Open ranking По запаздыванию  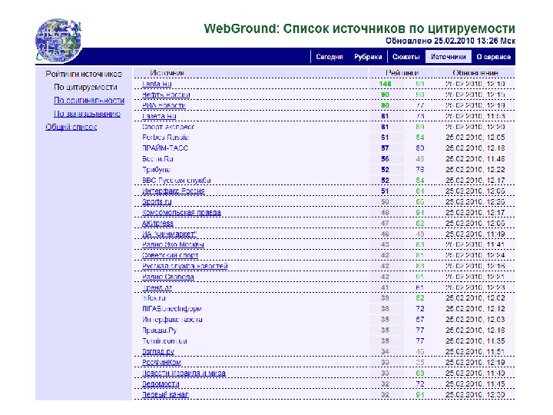click(87, 114)
